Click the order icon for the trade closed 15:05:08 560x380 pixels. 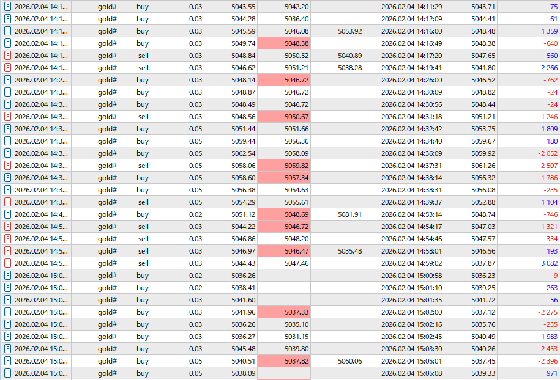tap(7, 373)
